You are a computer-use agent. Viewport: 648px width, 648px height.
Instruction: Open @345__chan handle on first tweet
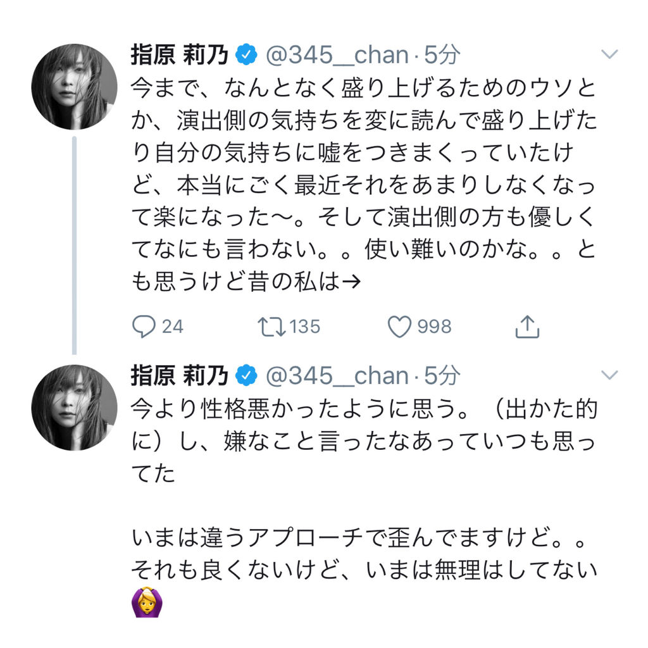point(336,56)
